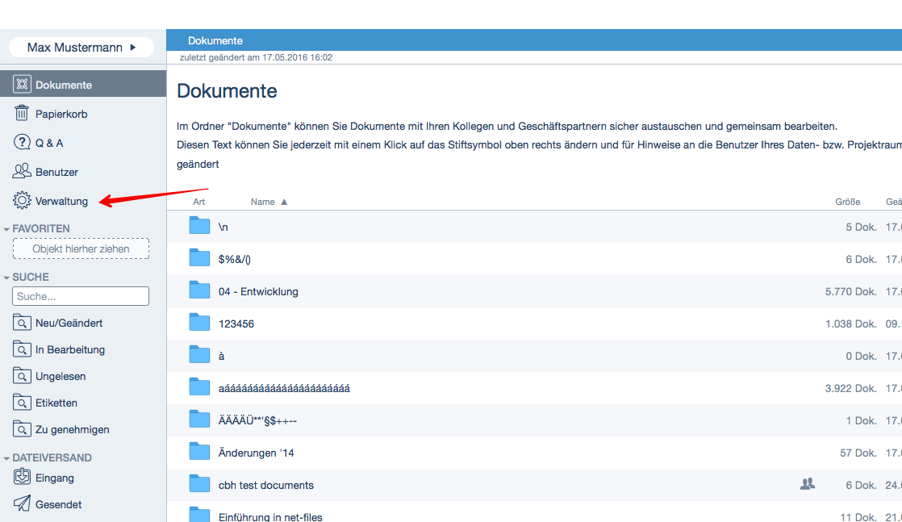
Task: Click the folder icon for à
Action: click(x=199, y=354)
